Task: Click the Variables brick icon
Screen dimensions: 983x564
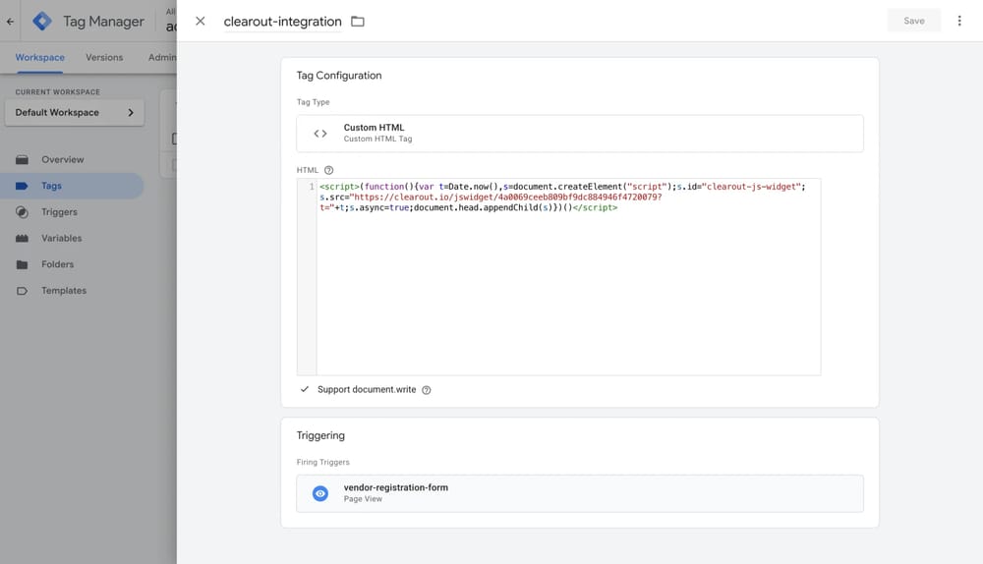Action: [22, 238]
